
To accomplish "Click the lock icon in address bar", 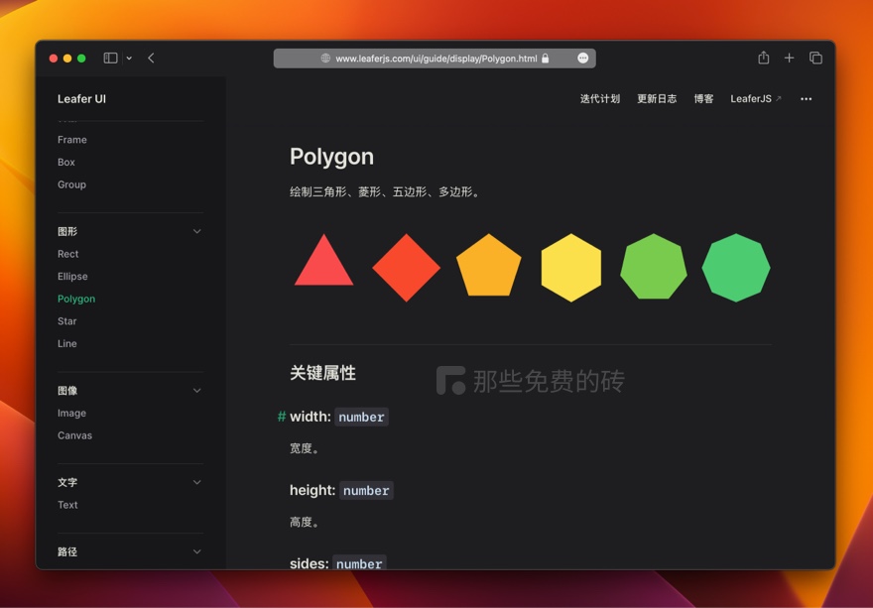I will pos(545,58).
